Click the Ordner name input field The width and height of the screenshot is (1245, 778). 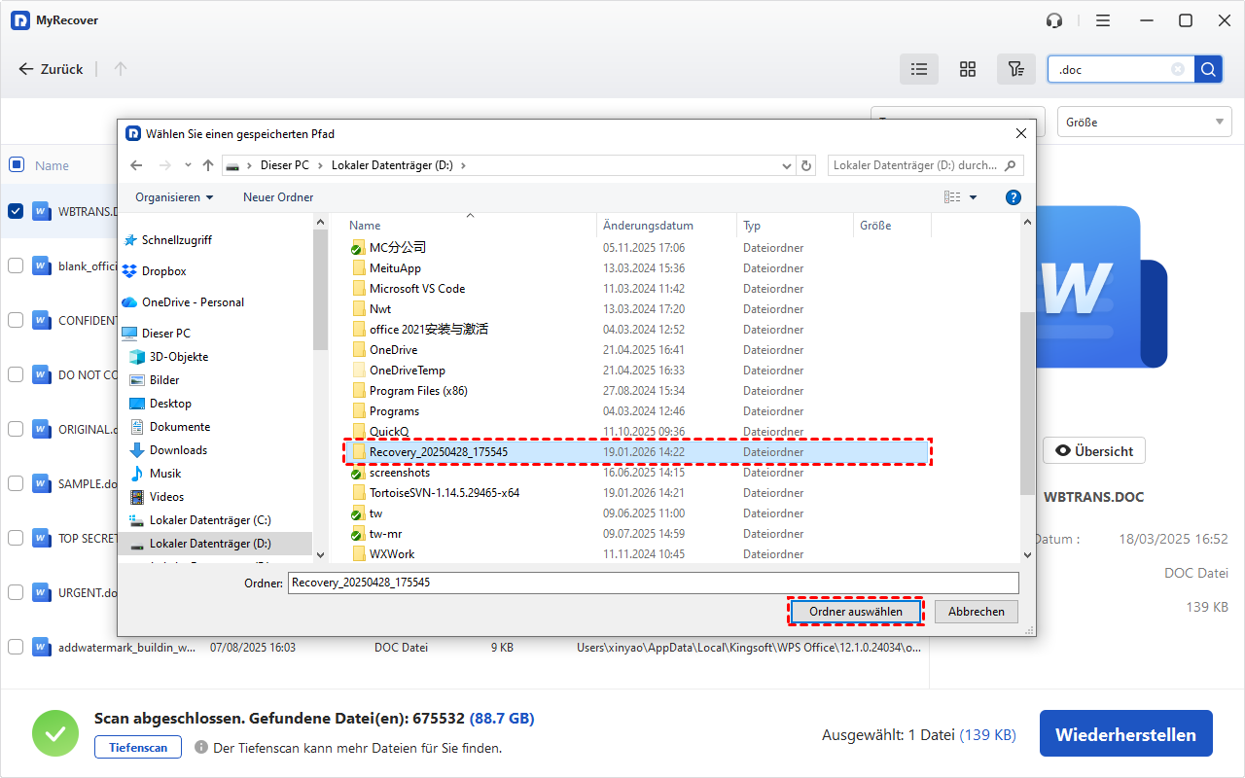653,583
